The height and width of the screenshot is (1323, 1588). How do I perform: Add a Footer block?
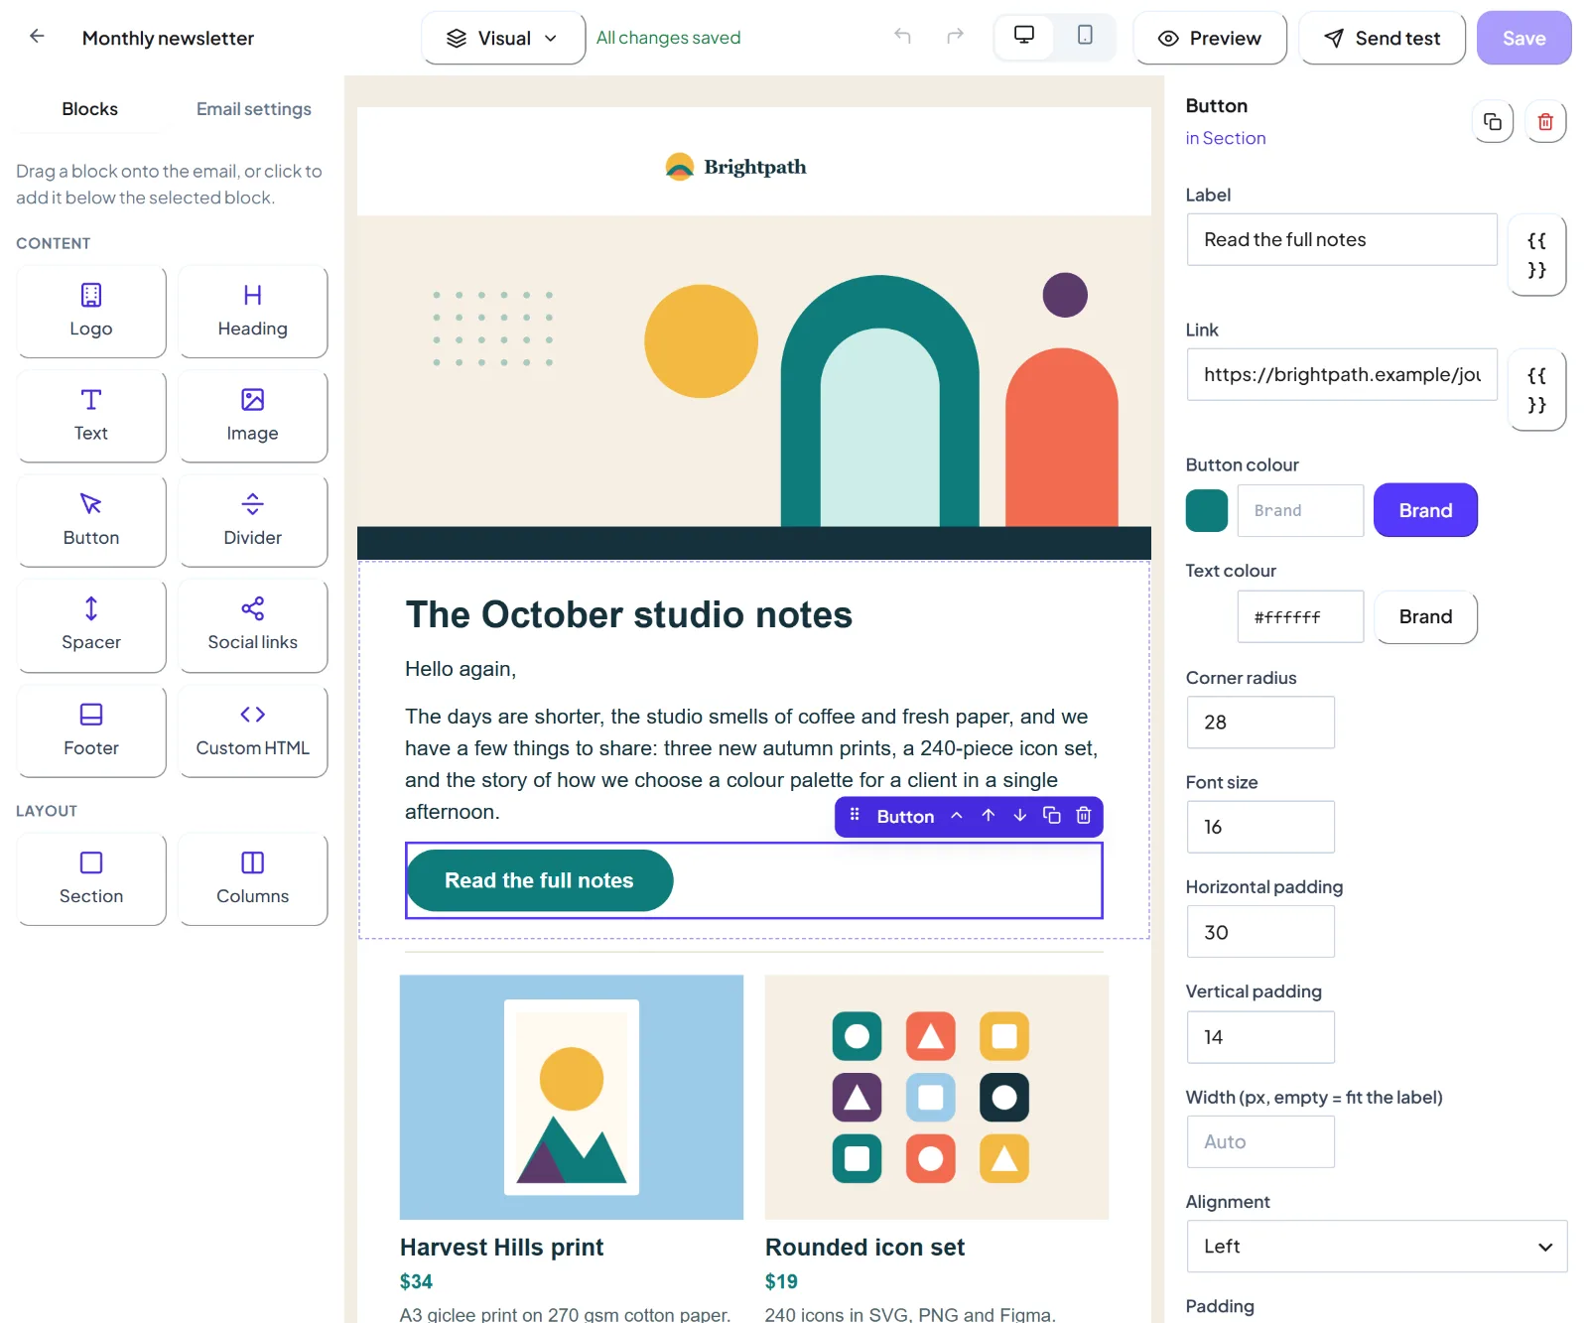[x=91, y=730]
